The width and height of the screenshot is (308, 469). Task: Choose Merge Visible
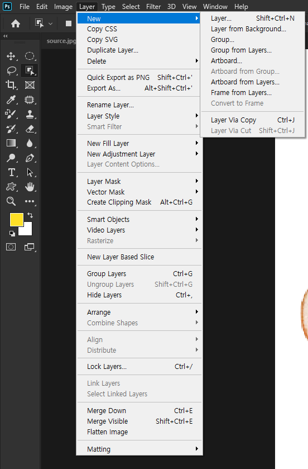click(x=139, y=421)
